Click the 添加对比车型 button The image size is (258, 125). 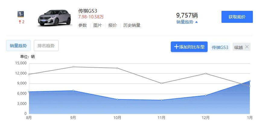pyautogui.click(x=189, y=47)
